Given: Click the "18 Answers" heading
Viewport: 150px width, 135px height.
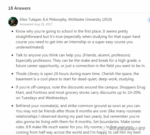Looking at the screenshot, I should [19, 8].
